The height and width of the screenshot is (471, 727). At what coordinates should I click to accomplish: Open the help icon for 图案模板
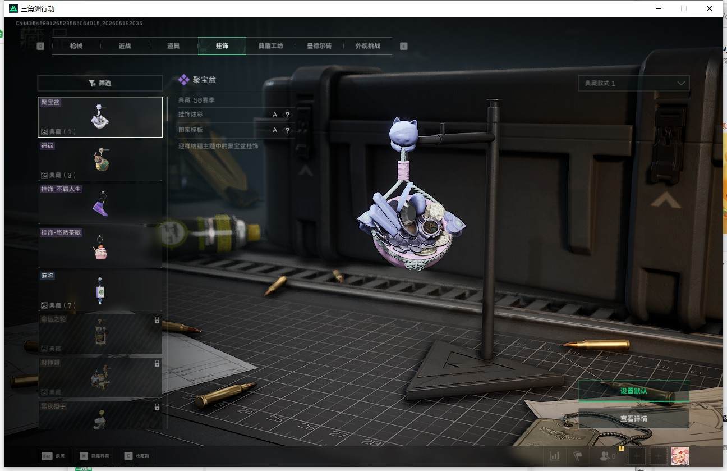point(287,130)
